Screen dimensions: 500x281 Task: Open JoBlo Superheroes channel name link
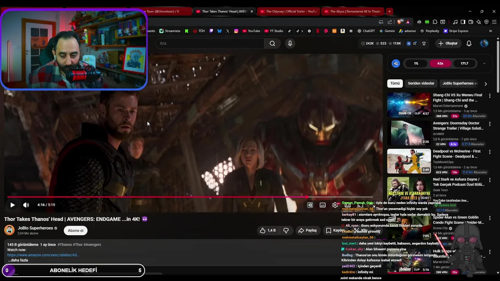pos(35,228)
